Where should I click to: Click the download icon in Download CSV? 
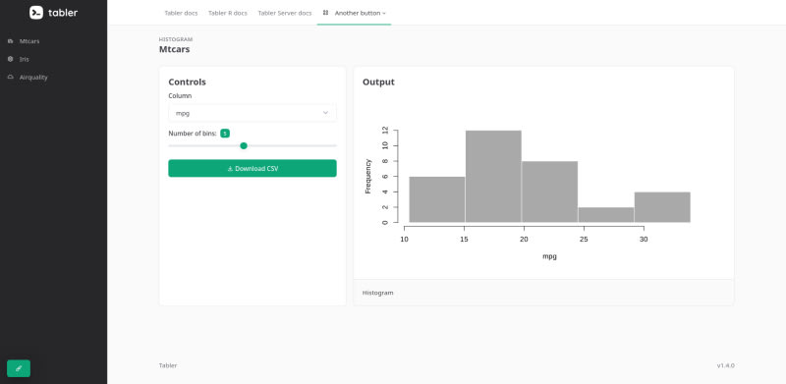[x=230, y=169]
